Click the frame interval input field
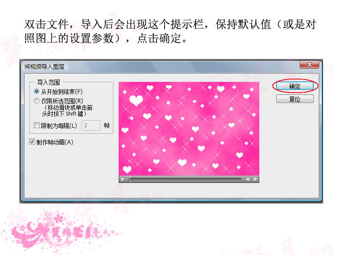339x255 pixels. 91,125
